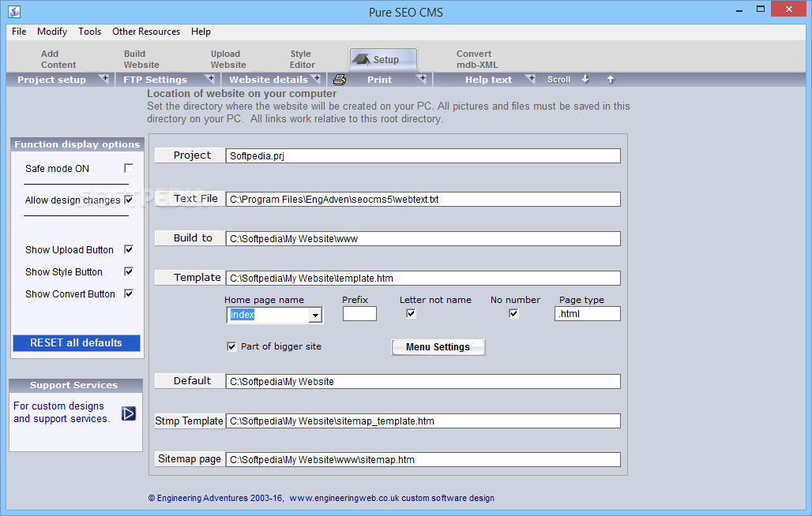Click the template.htm path field
Viewport: 812px width, 516px height.
click(x=423, y=278)
